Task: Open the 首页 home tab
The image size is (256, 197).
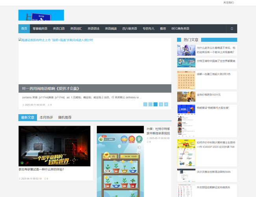Action: coord(24,29)
